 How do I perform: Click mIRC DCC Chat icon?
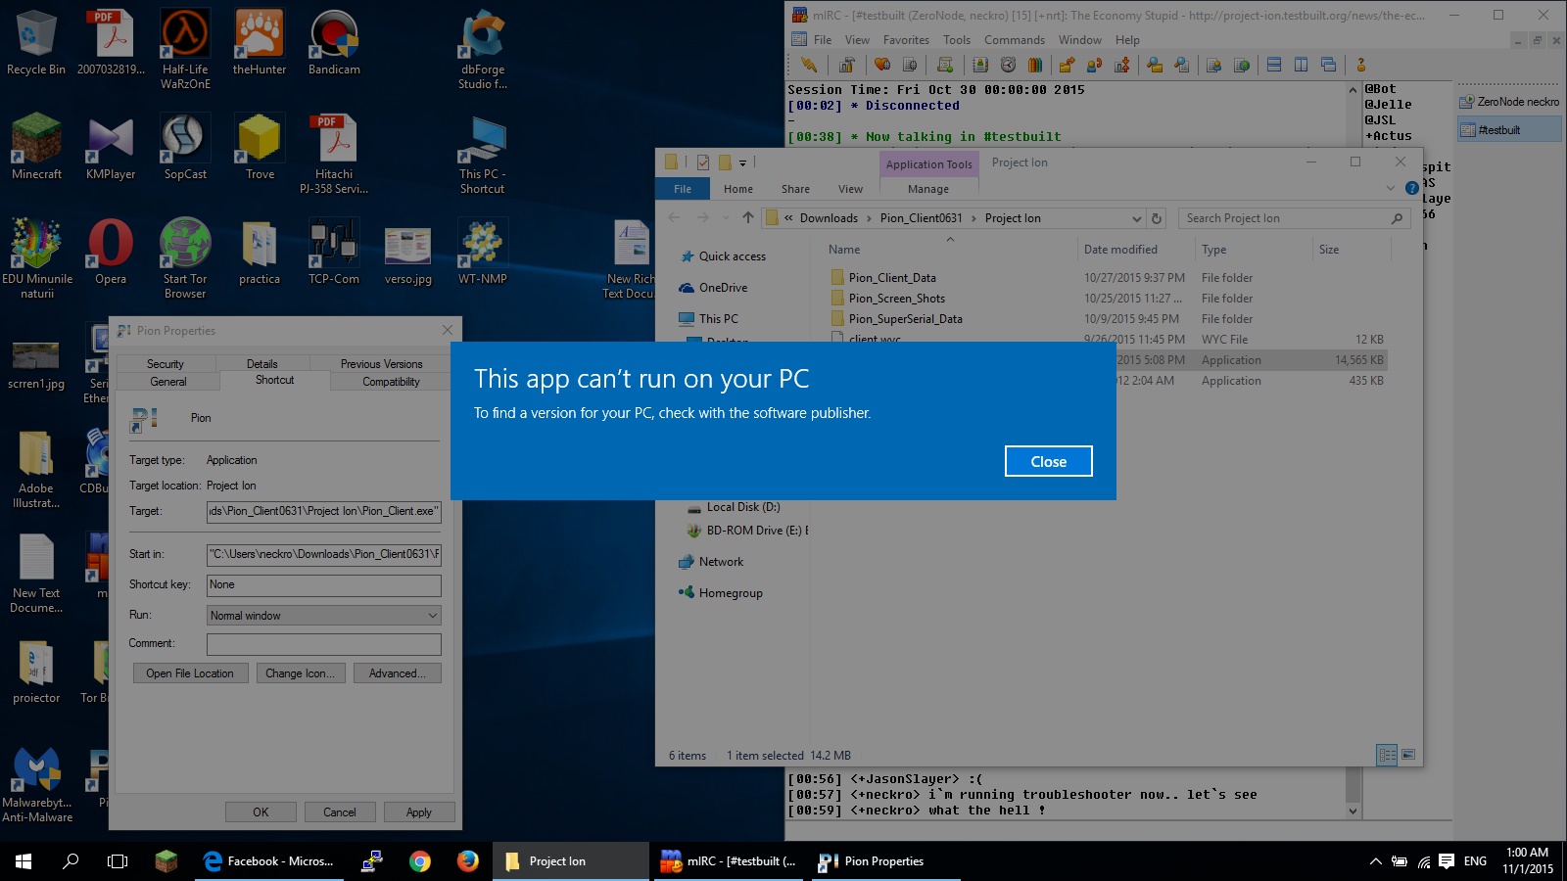tap(1094, 65)
